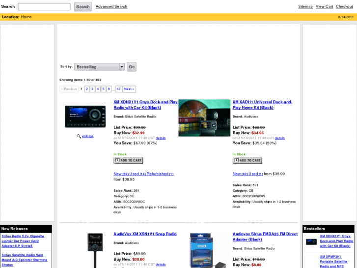Click the enlarge link under Onyx radio image
Image resolution: width=357 pixels, height=268 pixels.
[88, 136]
